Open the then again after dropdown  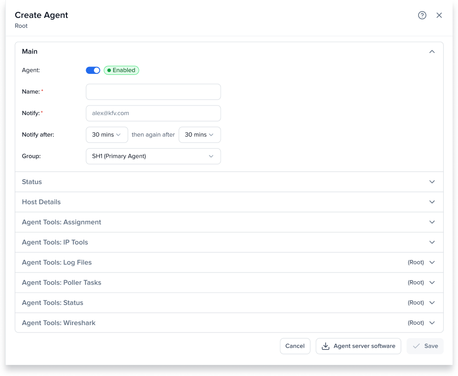[200, 135]
